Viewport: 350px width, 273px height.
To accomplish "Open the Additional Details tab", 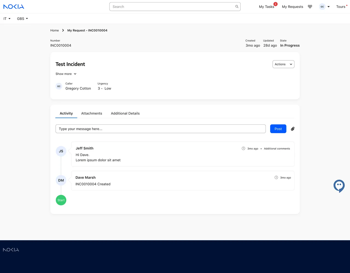I will pyautogui.click(x=125, y=113).
